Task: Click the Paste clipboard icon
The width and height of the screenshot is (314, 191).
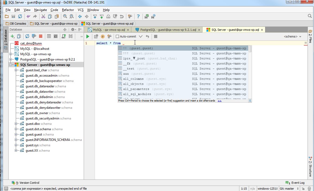Action: click(57, 16)
